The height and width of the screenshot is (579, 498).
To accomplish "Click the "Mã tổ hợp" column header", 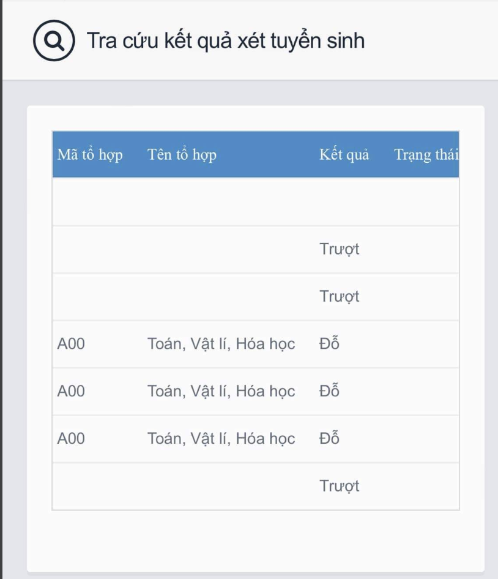I will [x=89, y=155].
